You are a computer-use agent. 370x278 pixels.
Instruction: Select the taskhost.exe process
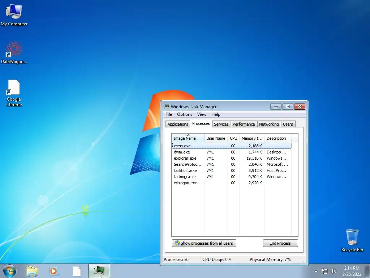[x=232, y=170]
